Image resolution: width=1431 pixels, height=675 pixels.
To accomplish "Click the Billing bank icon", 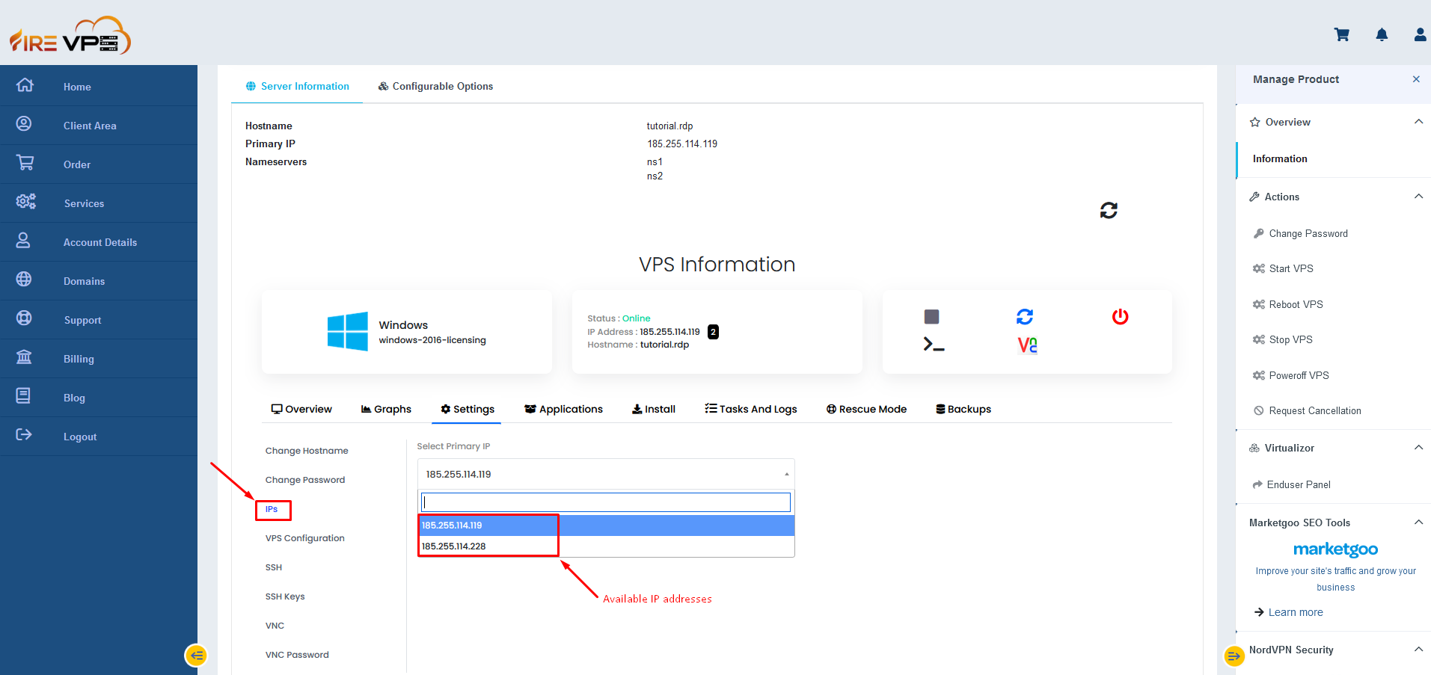I will (x=24, y=357).
